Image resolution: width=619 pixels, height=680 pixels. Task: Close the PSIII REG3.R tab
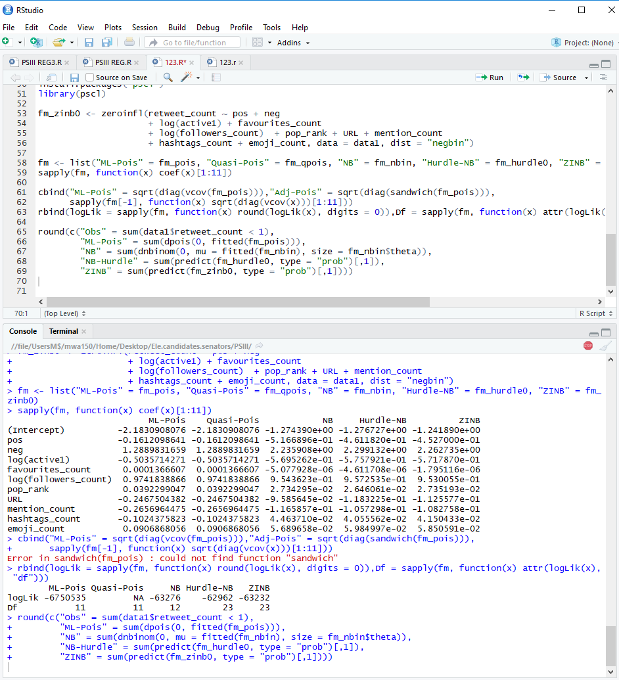click(x=67, y=63)
